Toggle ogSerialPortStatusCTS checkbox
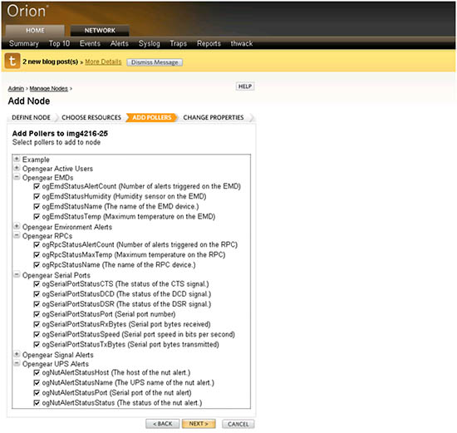457x433 pixels. (x=37, y=284)
